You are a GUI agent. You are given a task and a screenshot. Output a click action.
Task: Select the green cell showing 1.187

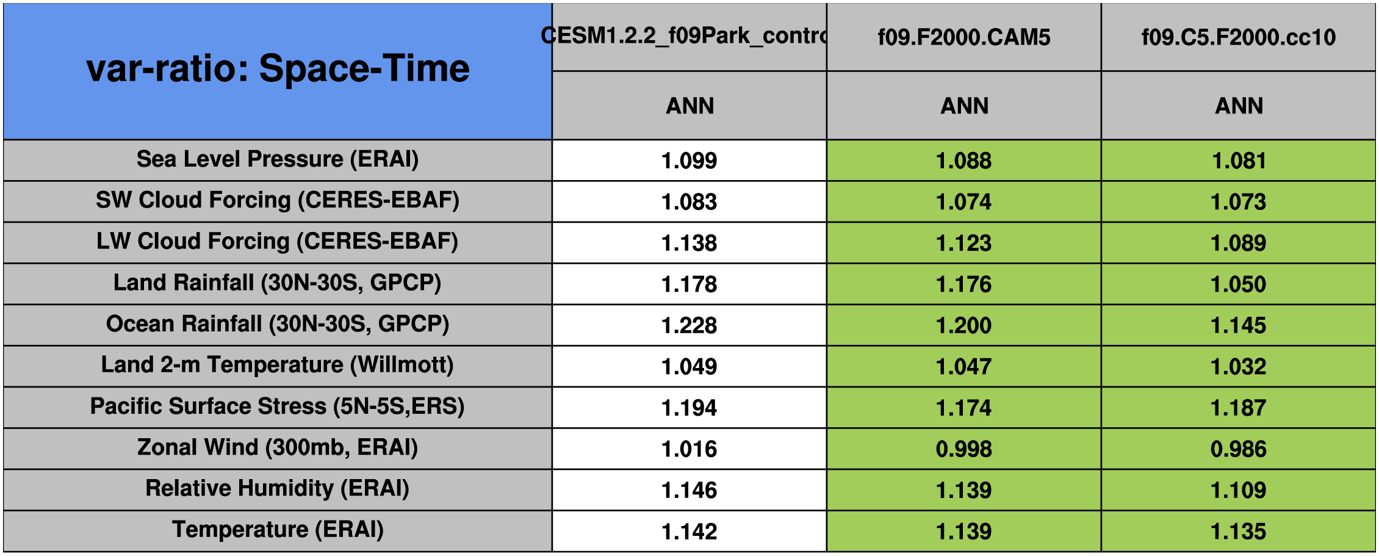(1239, 407)
